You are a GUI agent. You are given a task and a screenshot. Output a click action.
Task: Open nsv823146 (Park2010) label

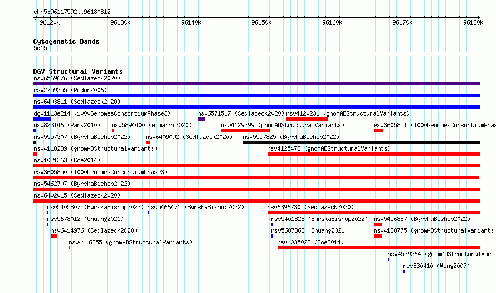pos(67,125)
